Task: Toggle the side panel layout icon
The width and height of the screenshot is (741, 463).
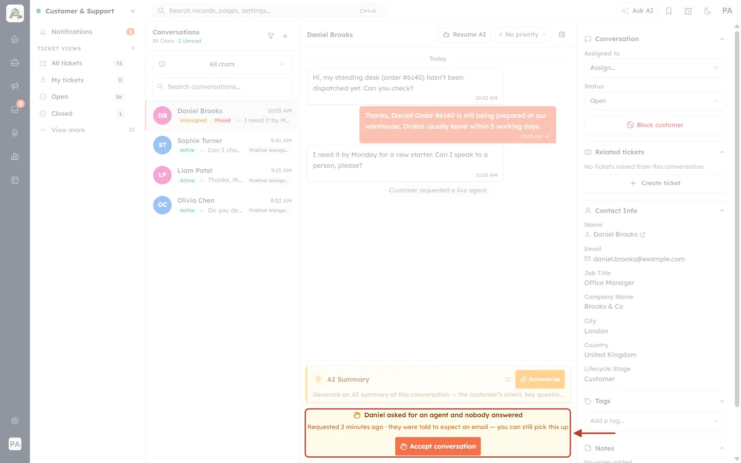Action: pyautogui.click(x=562, y=34)
